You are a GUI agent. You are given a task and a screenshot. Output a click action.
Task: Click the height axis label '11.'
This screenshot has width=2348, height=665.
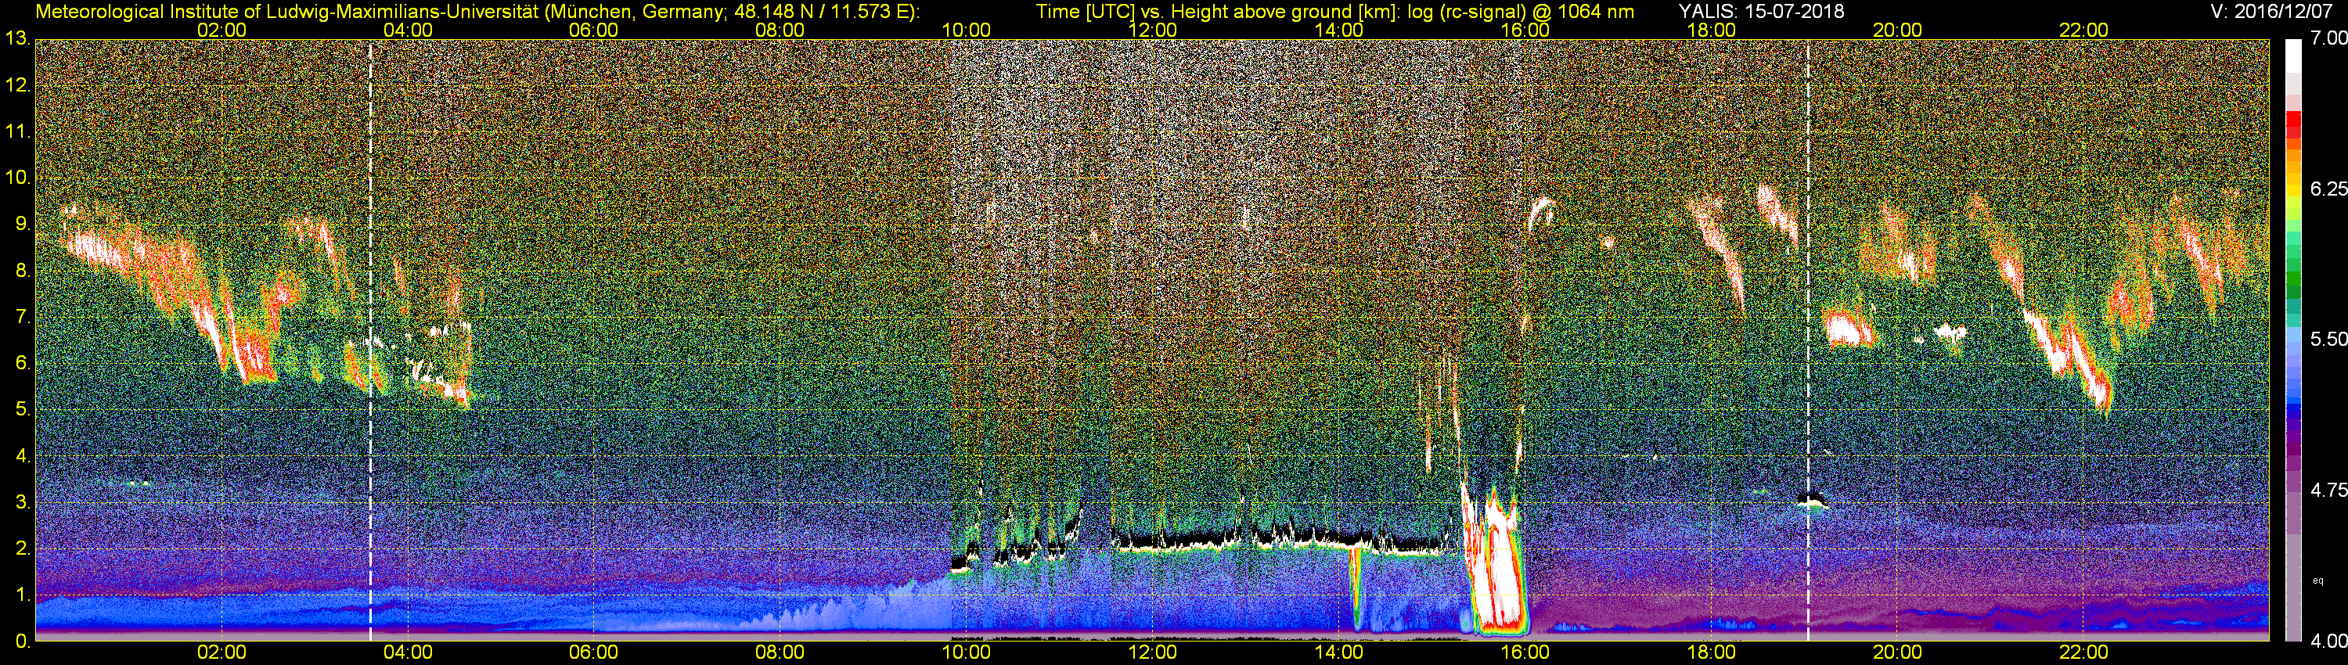(17, 131)
